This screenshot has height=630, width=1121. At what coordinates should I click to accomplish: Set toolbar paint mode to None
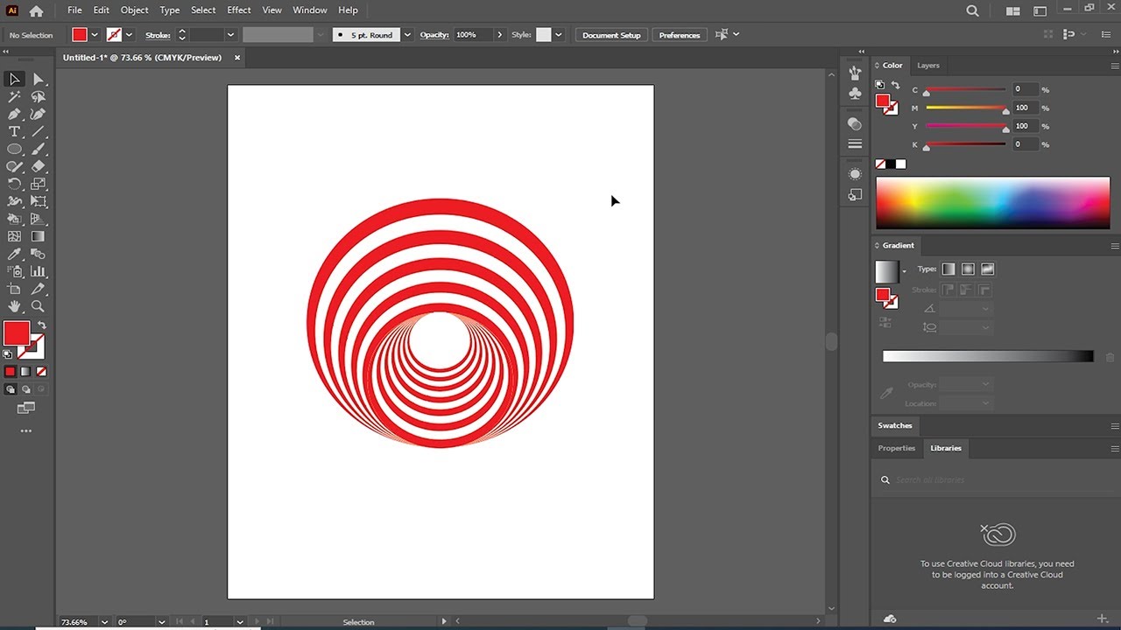point(40,372)
